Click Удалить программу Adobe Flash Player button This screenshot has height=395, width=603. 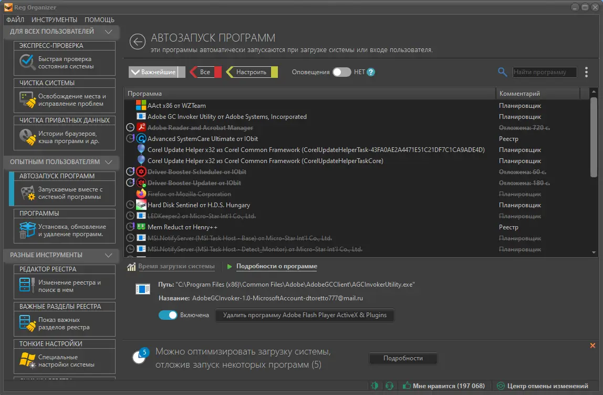(305, 315)
